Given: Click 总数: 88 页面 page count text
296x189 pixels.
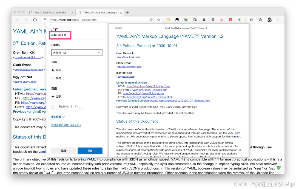Looking at the screenshot, I should click(59, 35).
